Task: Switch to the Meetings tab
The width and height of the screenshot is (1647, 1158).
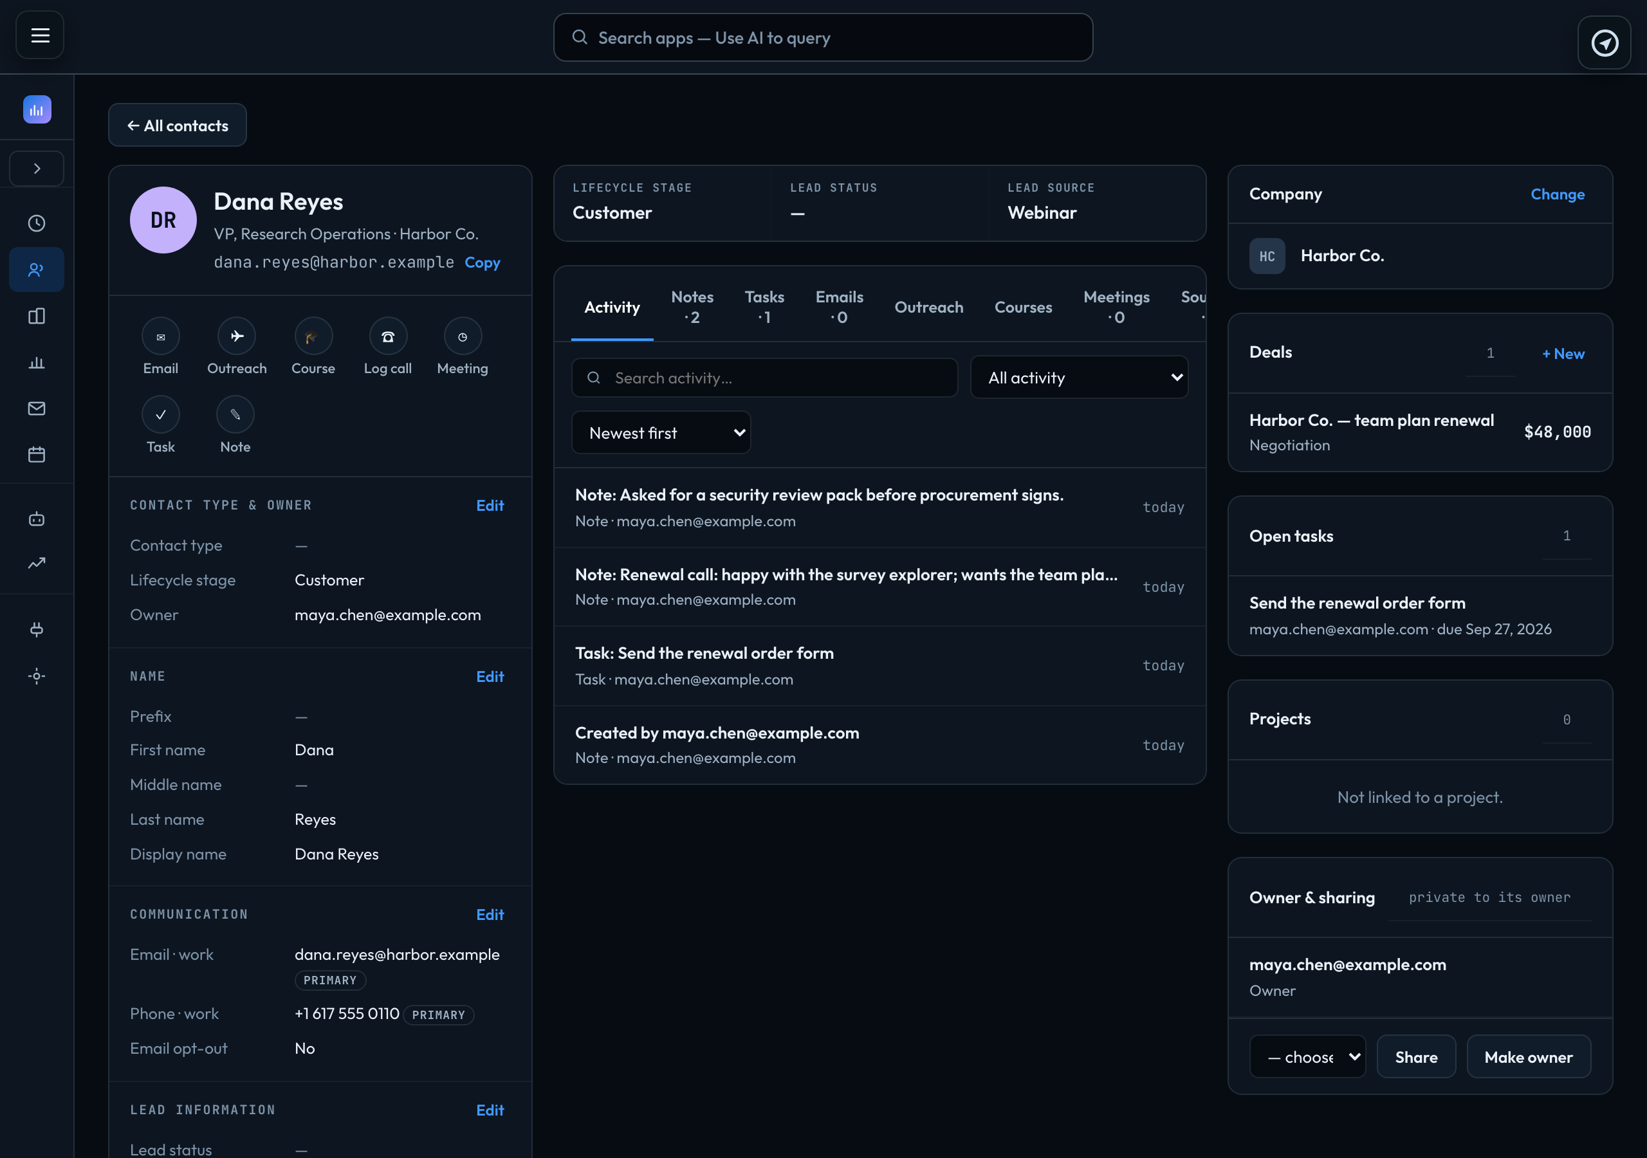Action: [1116, 307]
